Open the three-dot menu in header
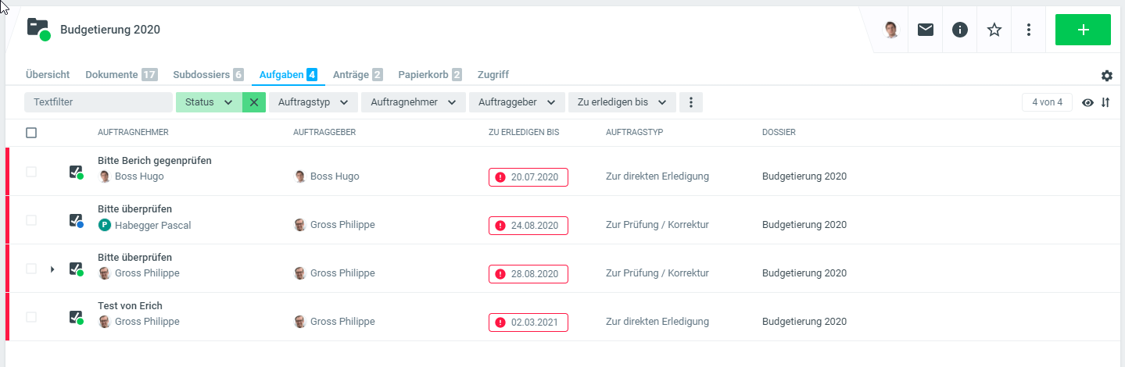The height and width of the screenshot is (367, 1125). pos(1029,30)
